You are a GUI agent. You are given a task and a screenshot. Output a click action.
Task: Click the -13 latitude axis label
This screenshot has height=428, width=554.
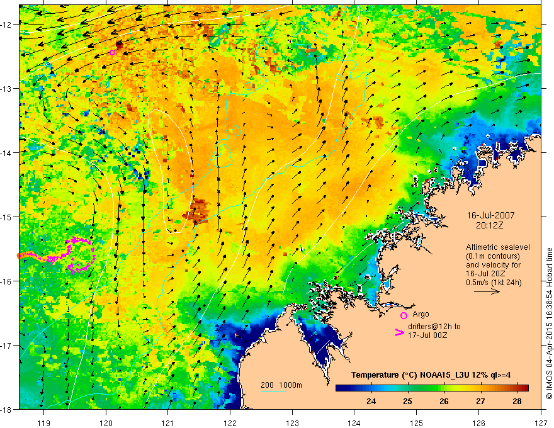coord(6,89)
